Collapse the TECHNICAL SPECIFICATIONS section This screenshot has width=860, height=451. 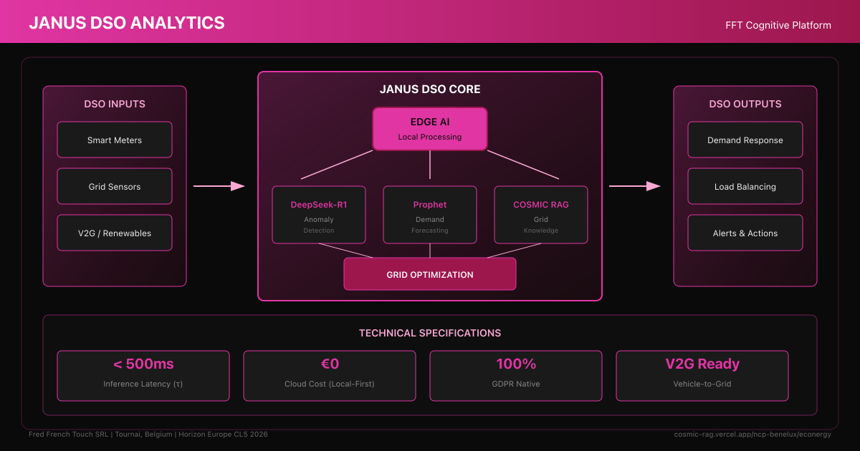[430, 333]
